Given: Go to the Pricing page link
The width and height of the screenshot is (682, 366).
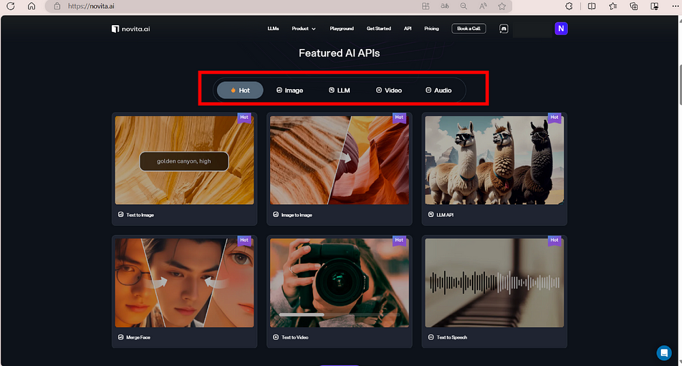Looking at the screenshot, I should [x=432, y=29].
